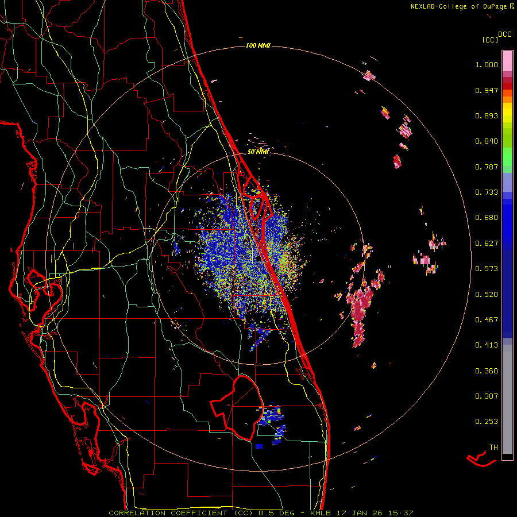Select the 0.467 scale value

(x=487, y=320)
